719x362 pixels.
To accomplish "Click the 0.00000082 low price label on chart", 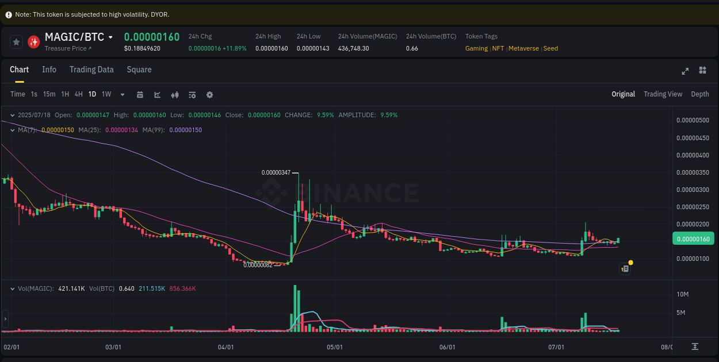I will [x=258, y=265].
